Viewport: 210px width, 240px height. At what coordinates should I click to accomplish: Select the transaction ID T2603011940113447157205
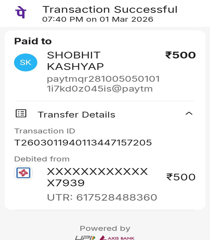coord(83,143)
